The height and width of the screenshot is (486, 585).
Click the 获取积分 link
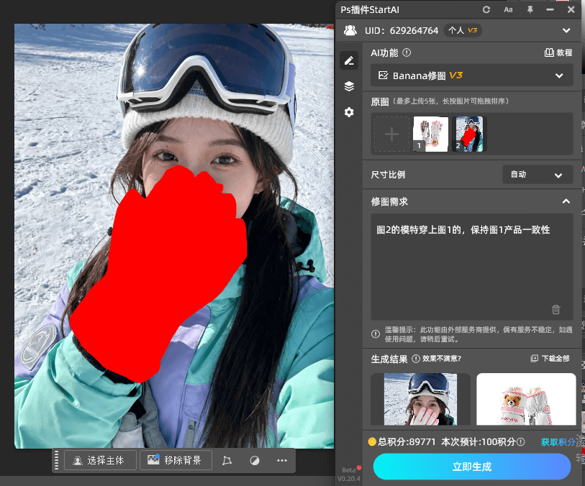pyautogui.click(x=558, y=442)
